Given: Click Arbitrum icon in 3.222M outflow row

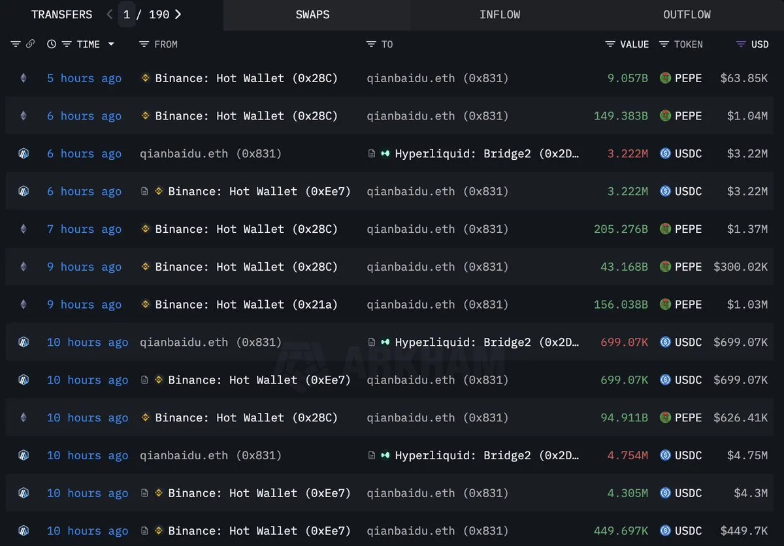Looking at the screenshot, I should (24, 154).
